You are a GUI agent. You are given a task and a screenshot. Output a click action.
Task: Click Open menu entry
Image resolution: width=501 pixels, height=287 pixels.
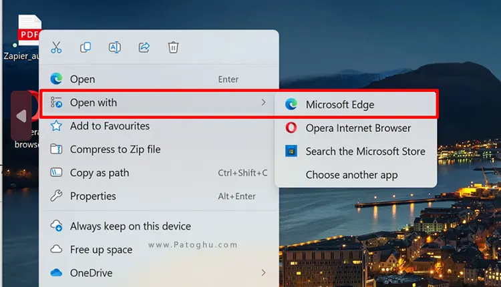pyautogui.click(x=83, y=79)
